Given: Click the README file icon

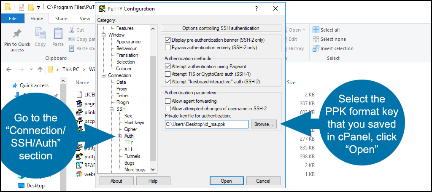Looking at the screenshot, I should pos(80,165).
